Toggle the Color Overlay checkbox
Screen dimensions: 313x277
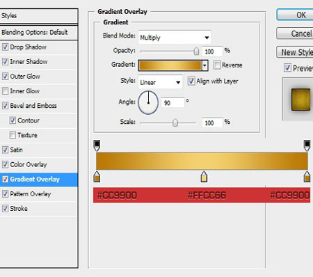tap(5, 164)
